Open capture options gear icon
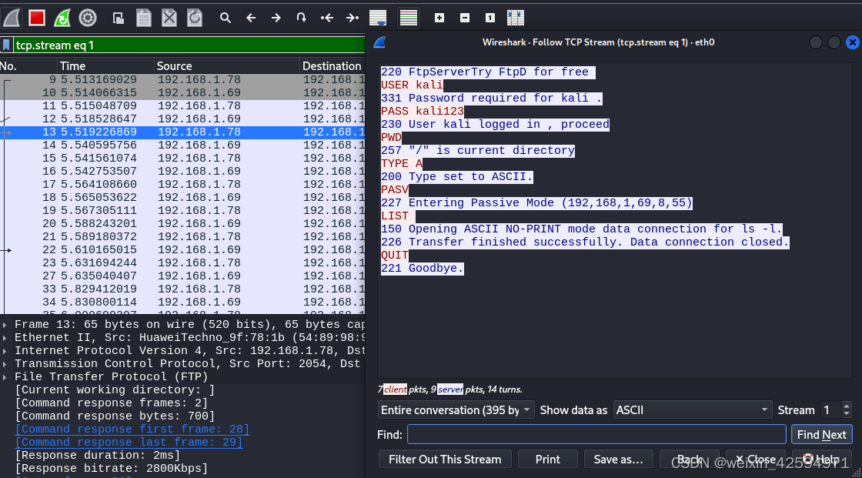Screen dimensions: 862x478 point(88,18)
